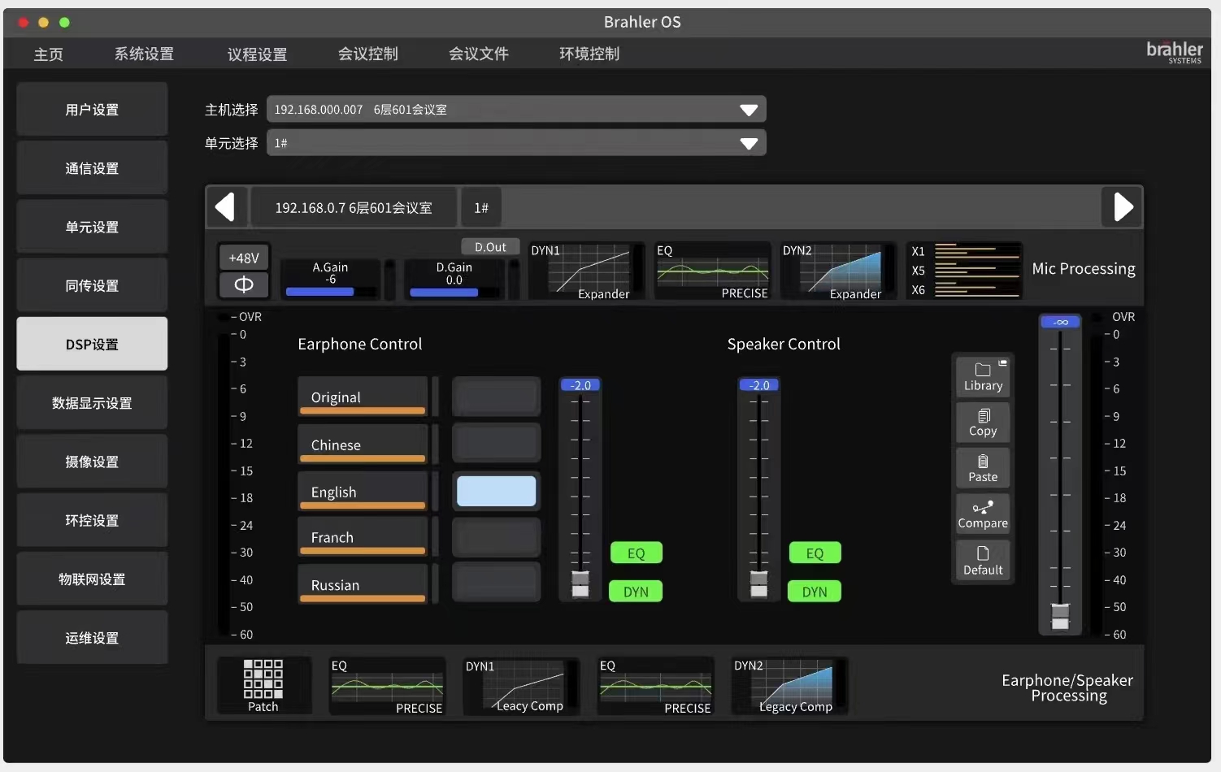Screen dimensions: 1221x772
Task: Select the 物联网设置 sidebar button
Action: (92, 579)
